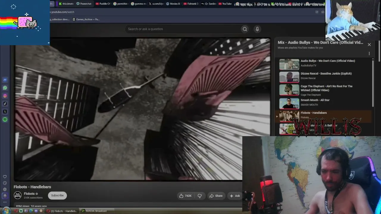381x214 pixels.
Task: Share the Handlebars video
Action: tap(216, 196)
